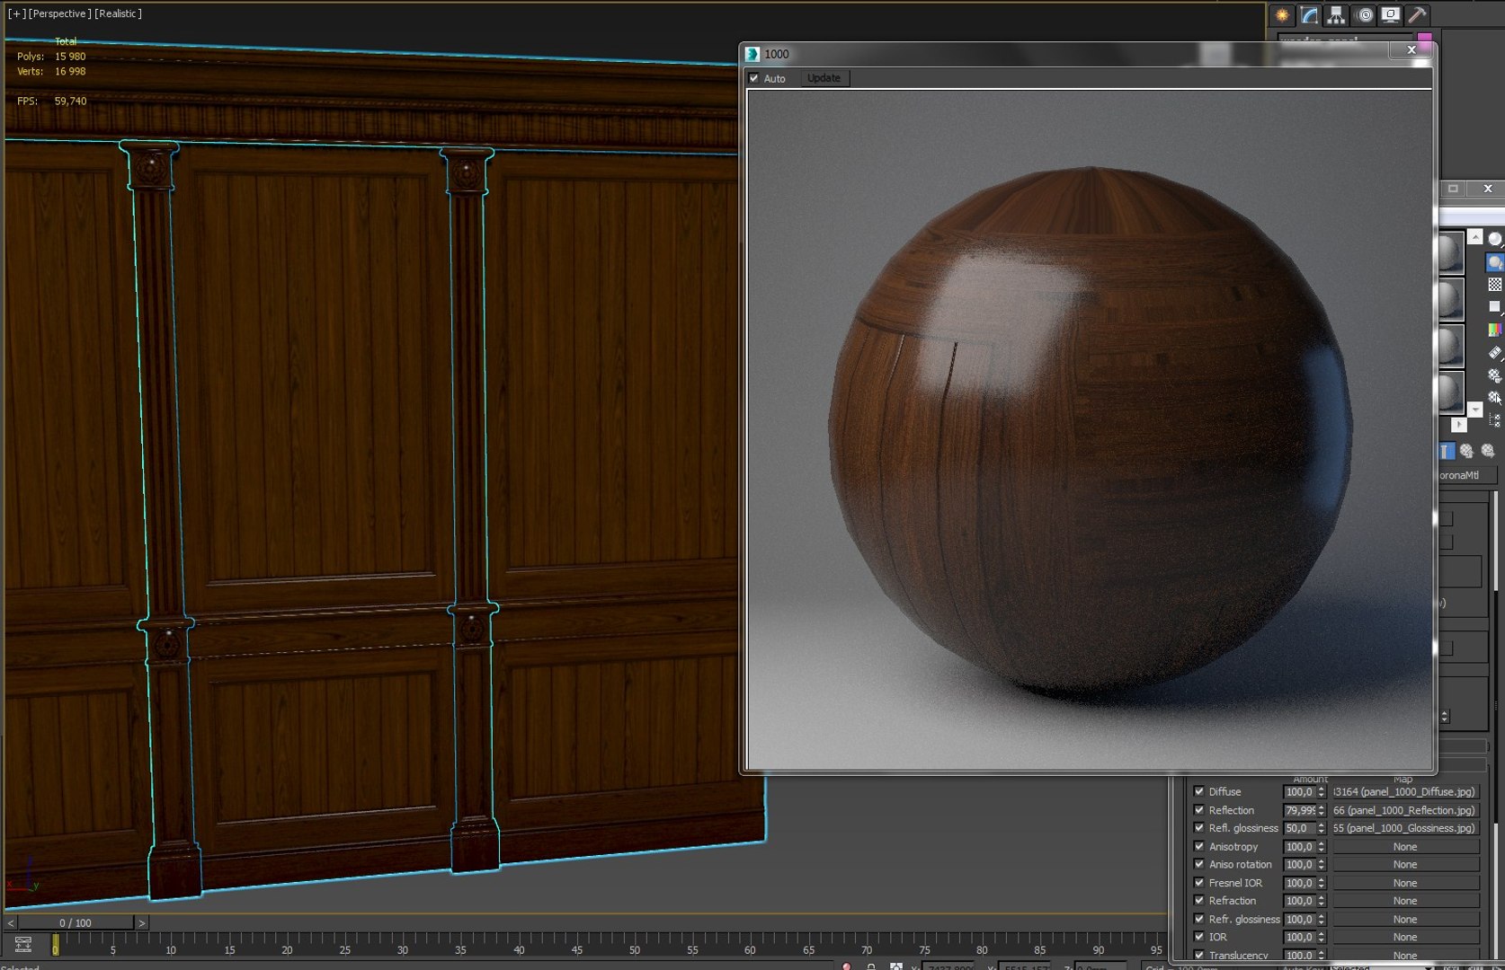
Task: Click the Refl. glossiness amount field 50,0
Action: coord(1300,828)
